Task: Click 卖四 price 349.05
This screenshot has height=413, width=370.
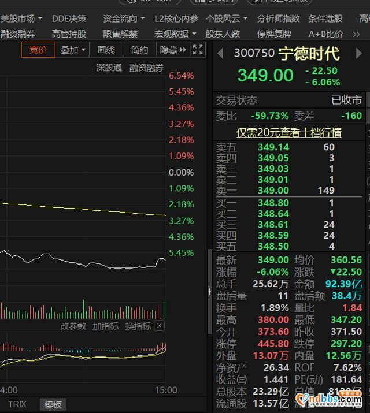Action: tap(273, 158)
